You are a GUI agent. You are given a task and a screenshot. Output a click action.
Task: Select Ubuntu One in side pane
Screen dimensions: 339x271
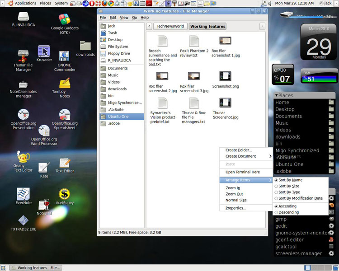[122, 117]
